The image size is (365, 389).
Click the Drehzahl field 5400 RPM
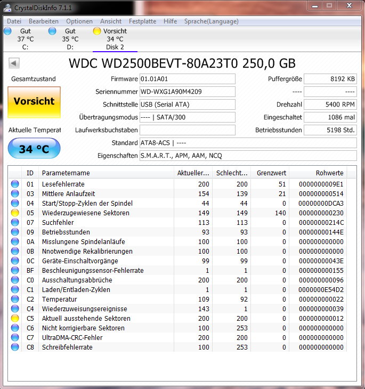point(330,104)
